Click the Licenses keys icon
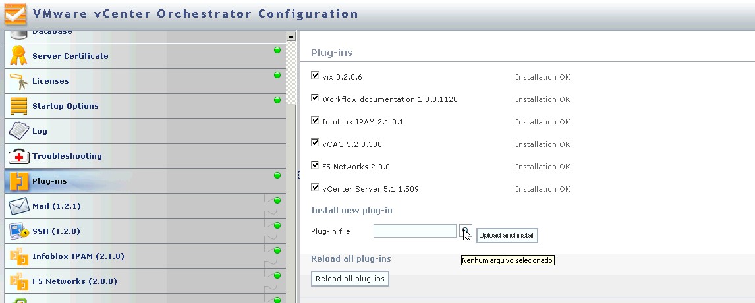Screen dimensions: 755x303 18,81
